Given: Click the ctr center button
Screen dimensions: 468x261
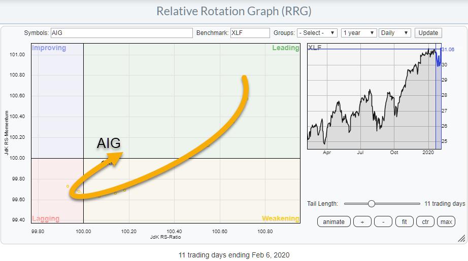Looking at the screenshot, I should point(425,221).
